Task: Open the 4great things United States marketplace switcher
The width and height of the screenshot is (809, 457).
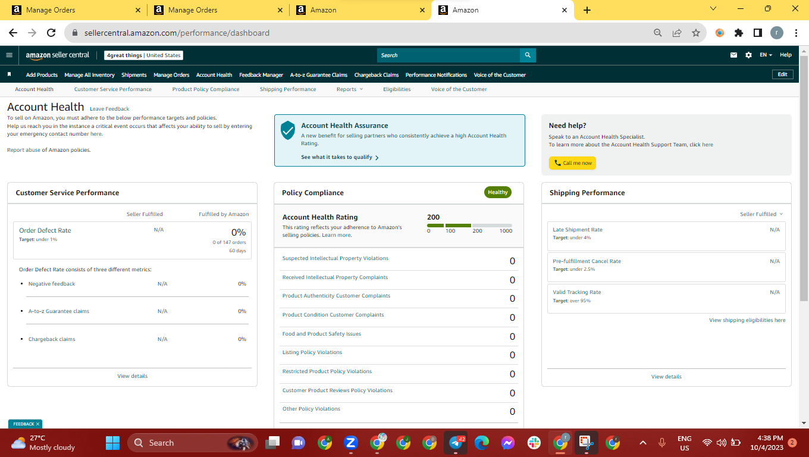Action: (143, 55)
